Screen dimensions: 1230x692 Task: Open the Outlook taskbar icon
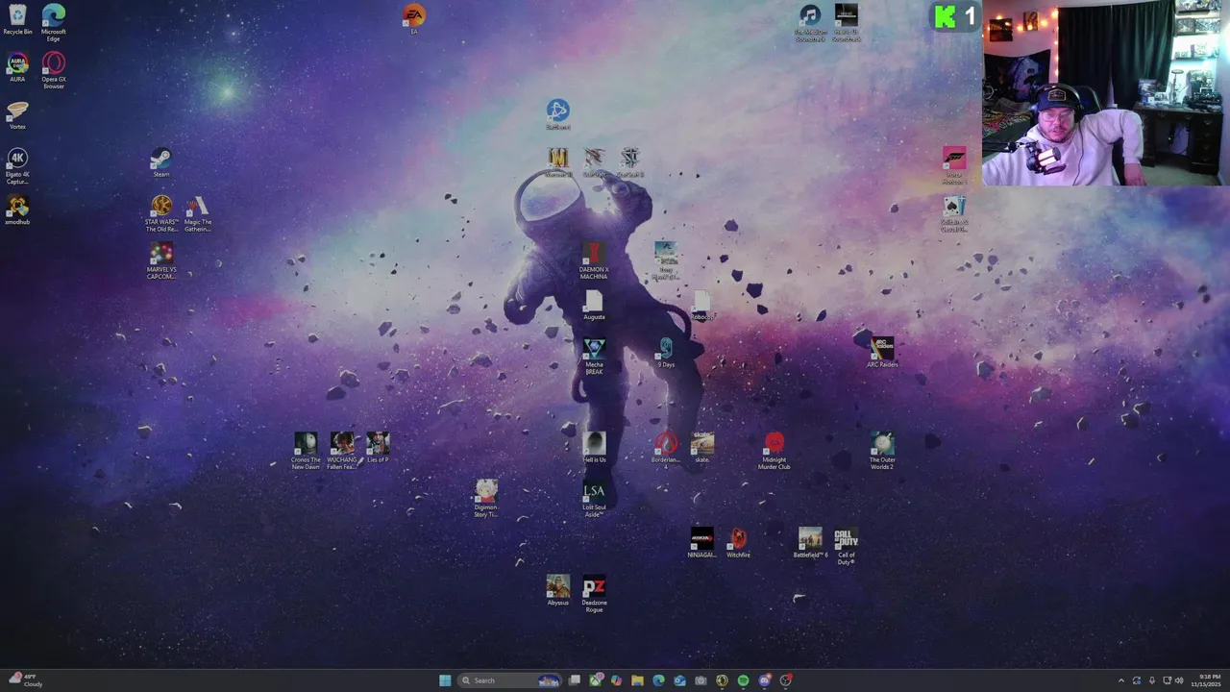tap(679, 680)
